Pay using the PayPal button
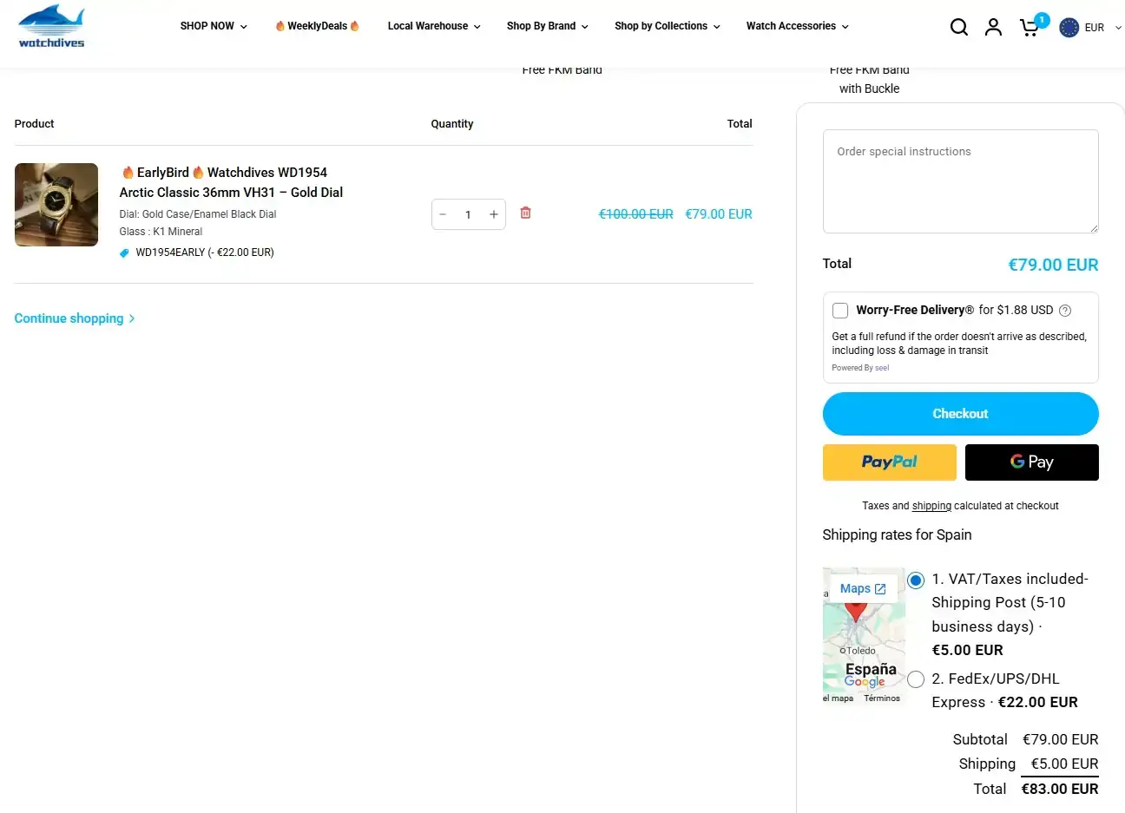This screenshot has height=813, width=1125. pyautogui.click(x=889, y=462)
